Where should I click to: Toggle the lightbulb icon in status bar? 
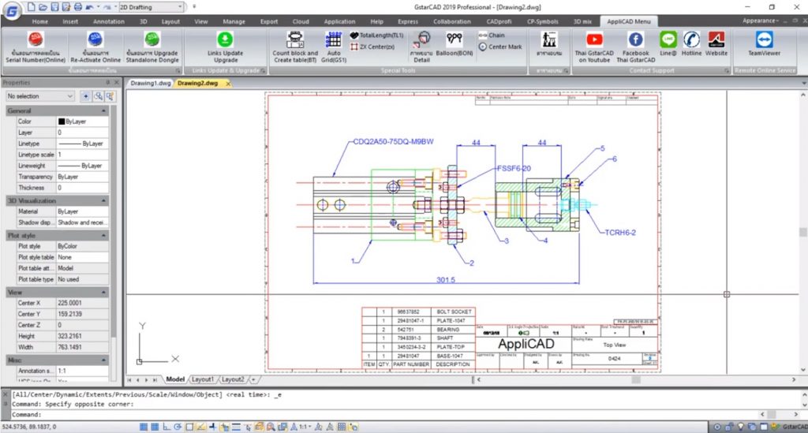pyautogui.click(x=741, y=427)
